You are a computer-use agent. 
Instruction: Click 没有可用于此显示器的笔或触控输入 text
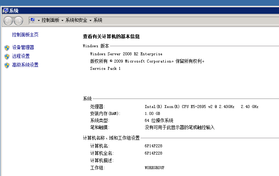[180, 127]
